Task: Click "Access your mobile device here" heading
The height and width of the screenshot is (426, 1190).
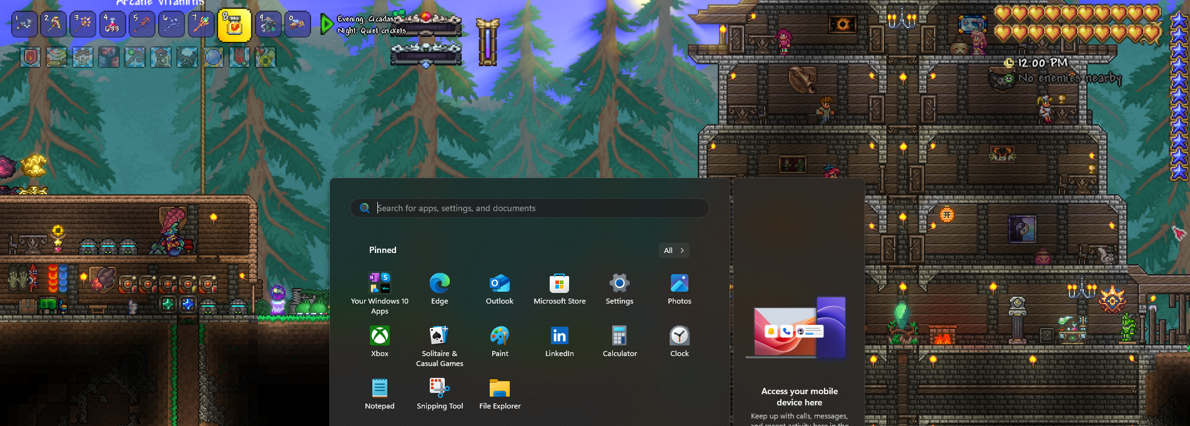Action: coord(800,397)
